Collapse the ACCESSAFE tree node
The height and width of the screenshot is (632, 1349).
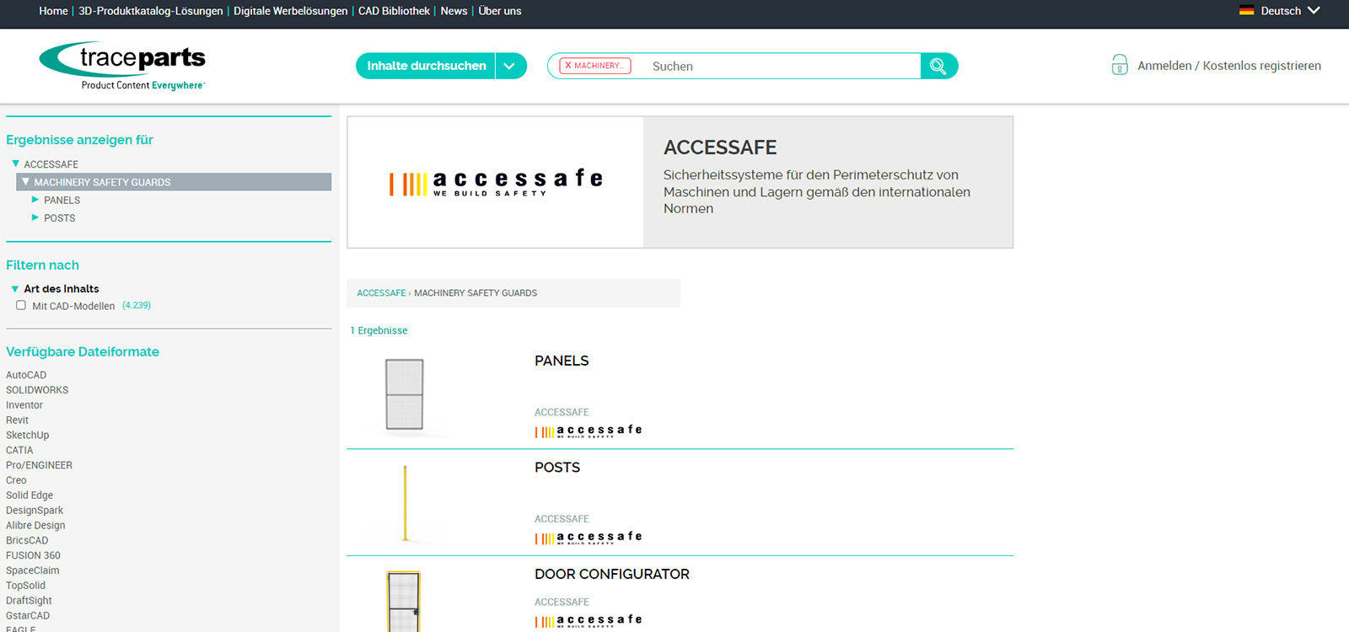15,163
